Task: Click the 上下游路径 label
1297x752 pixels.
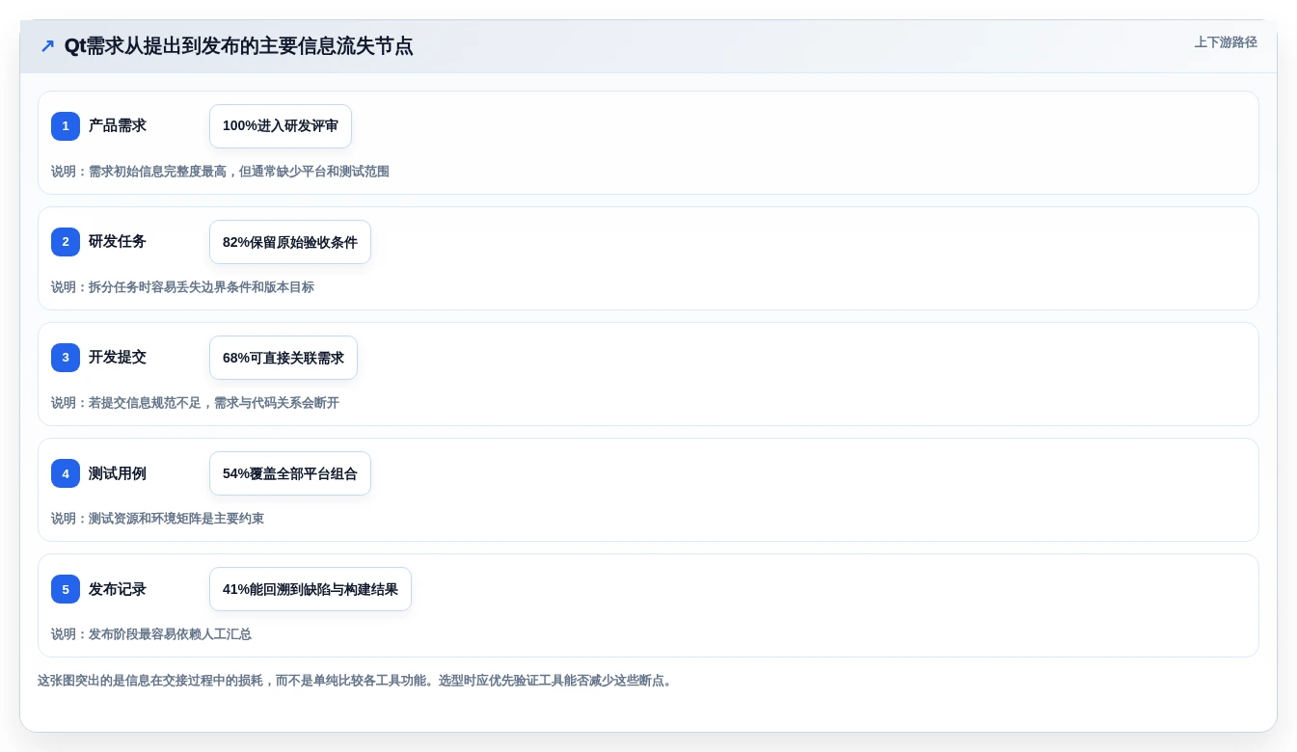Action: 1226,42
